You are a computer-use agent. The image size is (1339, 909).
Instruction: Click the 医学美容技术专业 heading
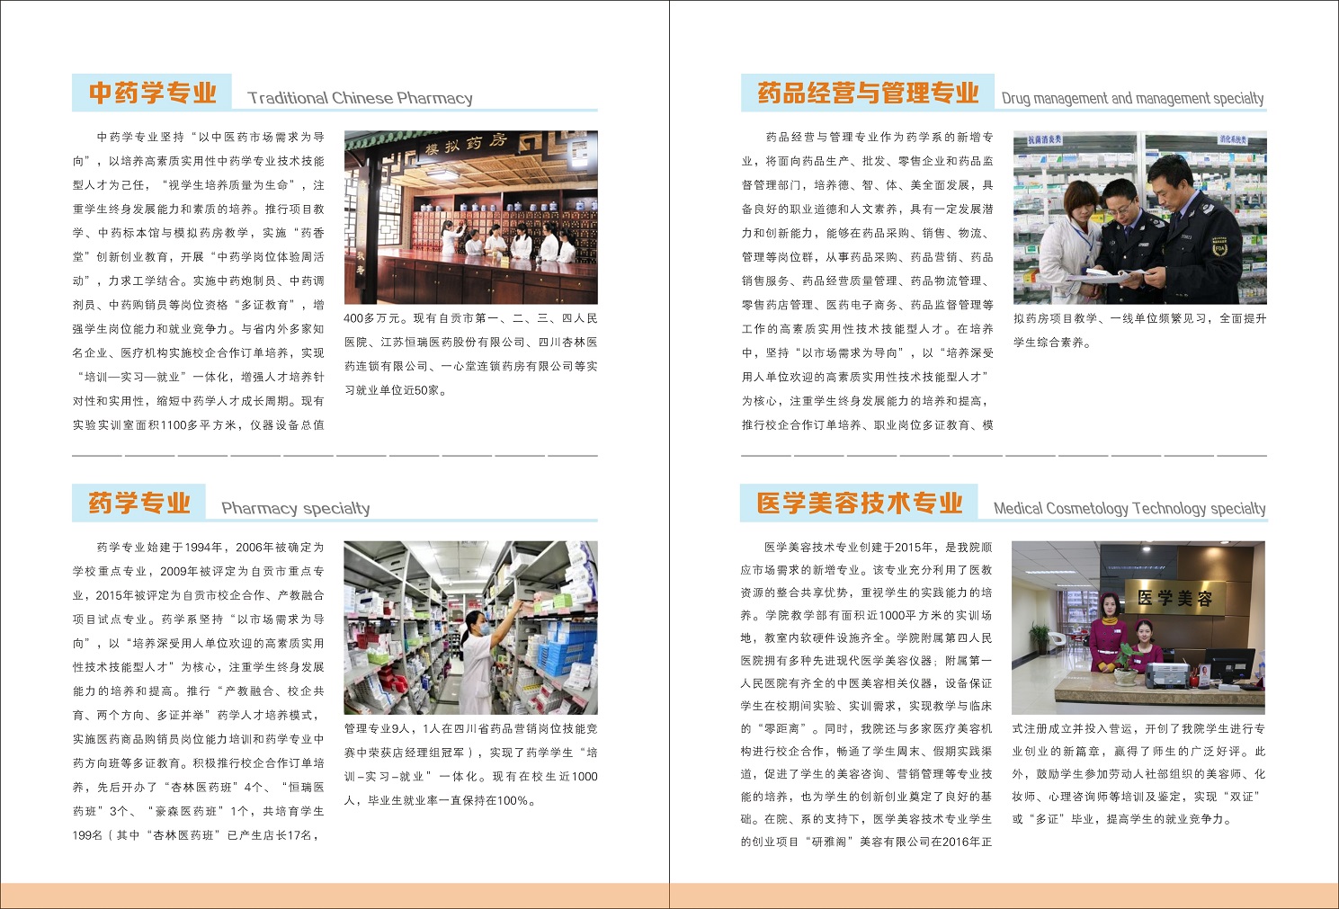(860, 503)
